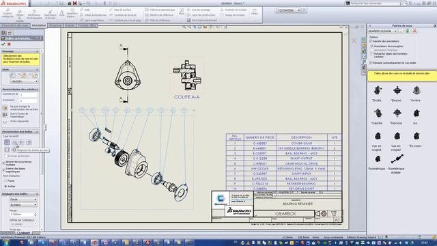
Task: Click the Incrément value field
Action: point(28,100)
